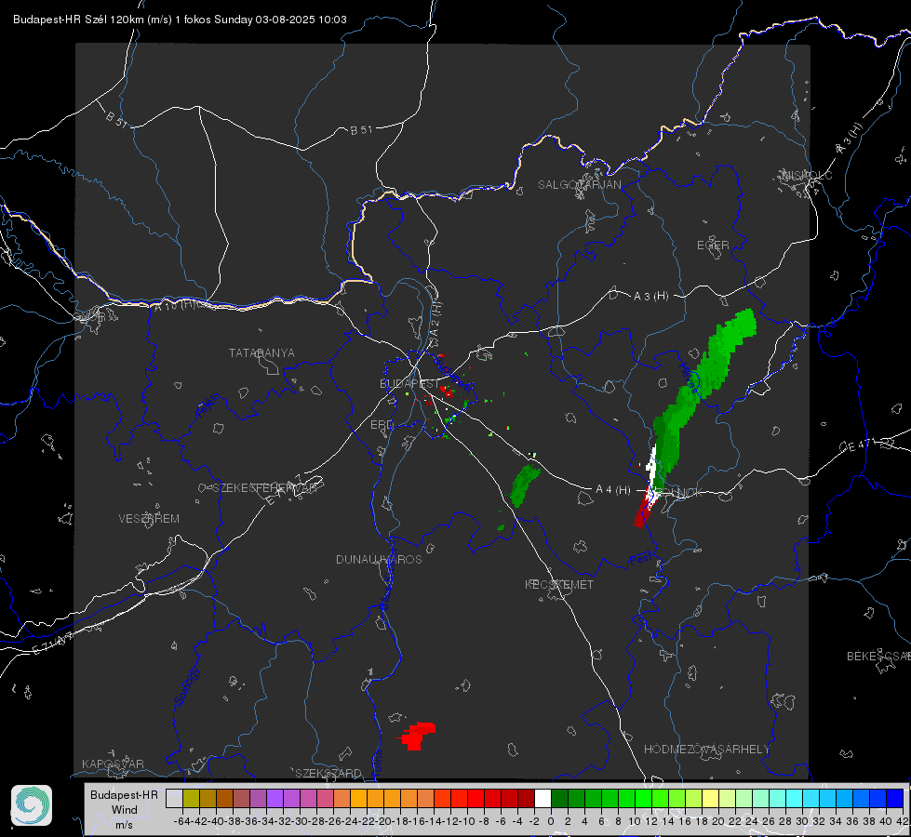Viewport: 911px width, 837px height.
Task: Click the legend value label '-64'
Action: (181, 821)
